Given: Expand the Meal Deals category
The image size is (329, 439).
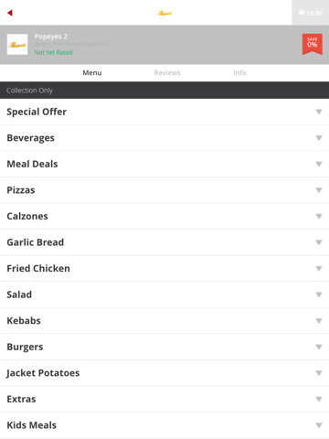Looking at the screenshot, I should 164,164.
